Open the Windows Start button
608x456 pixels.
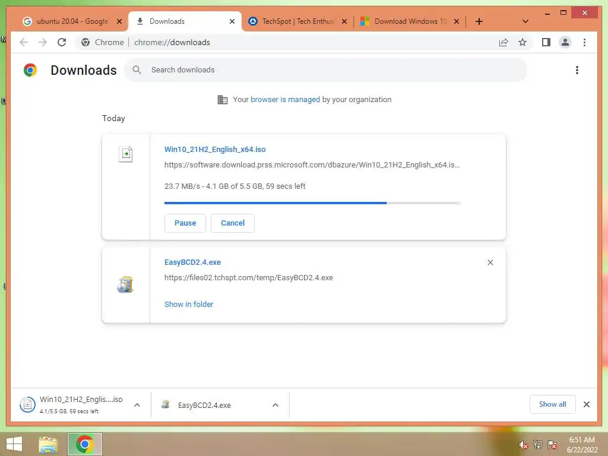click(x=14, y=444)
